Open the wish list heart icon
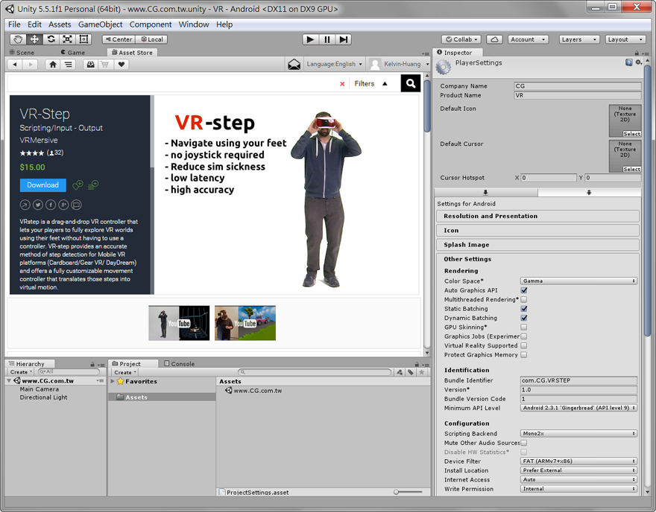Screen dimensions: 656x512 tap(122, 64)
